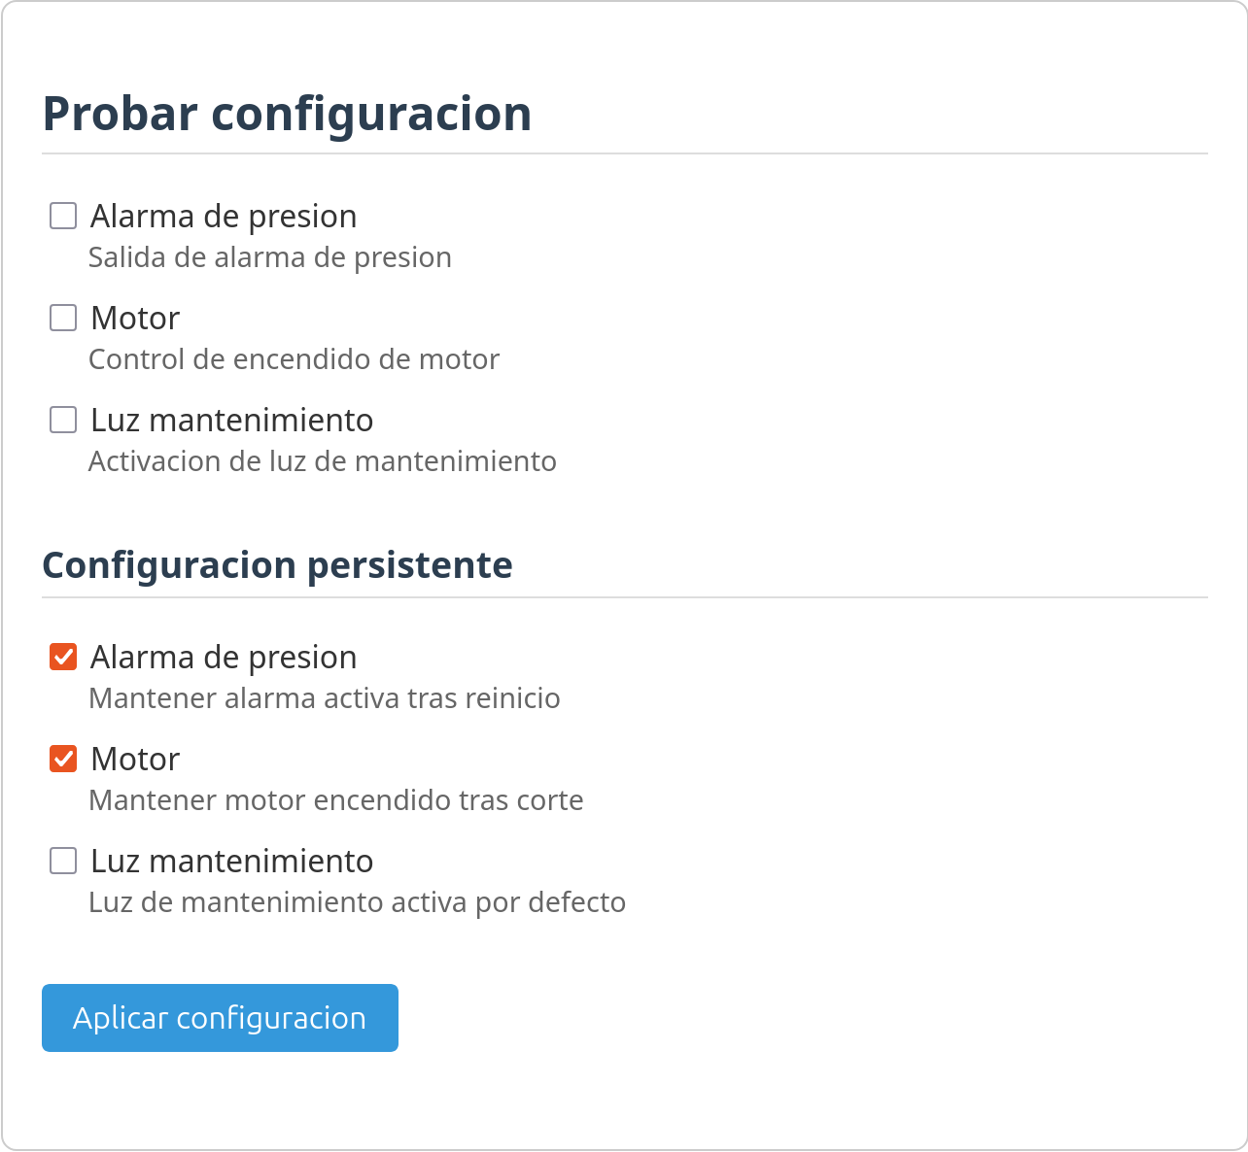Click 'Luz mantenimiento' in persistent section

231,861
